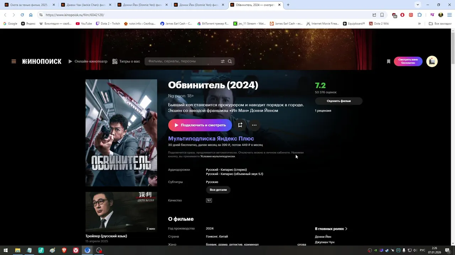Open the media playlist control icon
This screenshot has height=255, width=455.
click(x=432, y=15)
